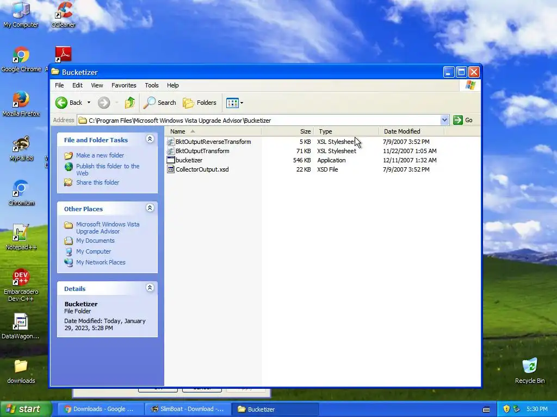Select the Adobe Acrobat desktop icon
557x417 pixels.
tap(63, 54)
